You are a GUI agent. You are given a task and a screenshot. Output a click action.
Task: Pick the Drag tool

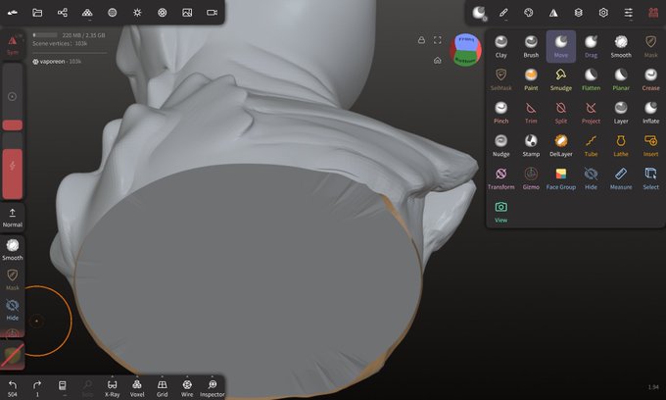pyautogui.click(x=591, y=46)
